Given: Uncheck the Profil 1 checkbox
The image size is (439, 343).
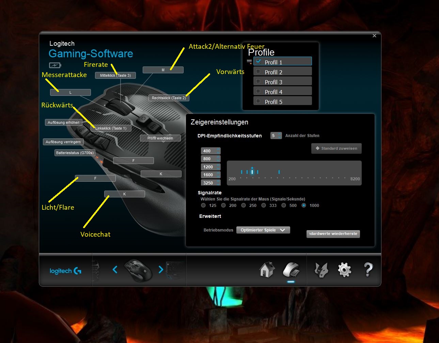Looking at the screenshot, I should (x=258, y=62).
